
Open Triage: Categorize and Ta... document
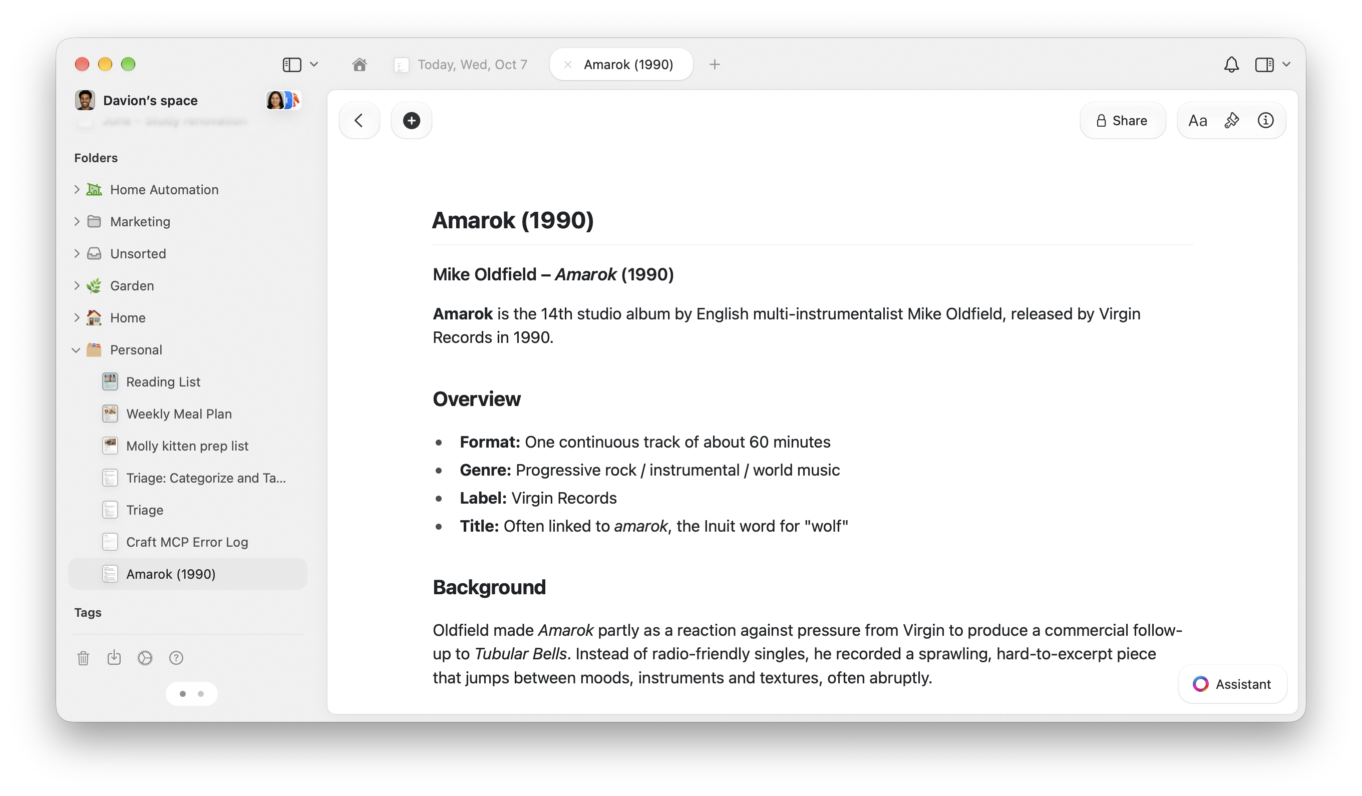coord(188,478)
